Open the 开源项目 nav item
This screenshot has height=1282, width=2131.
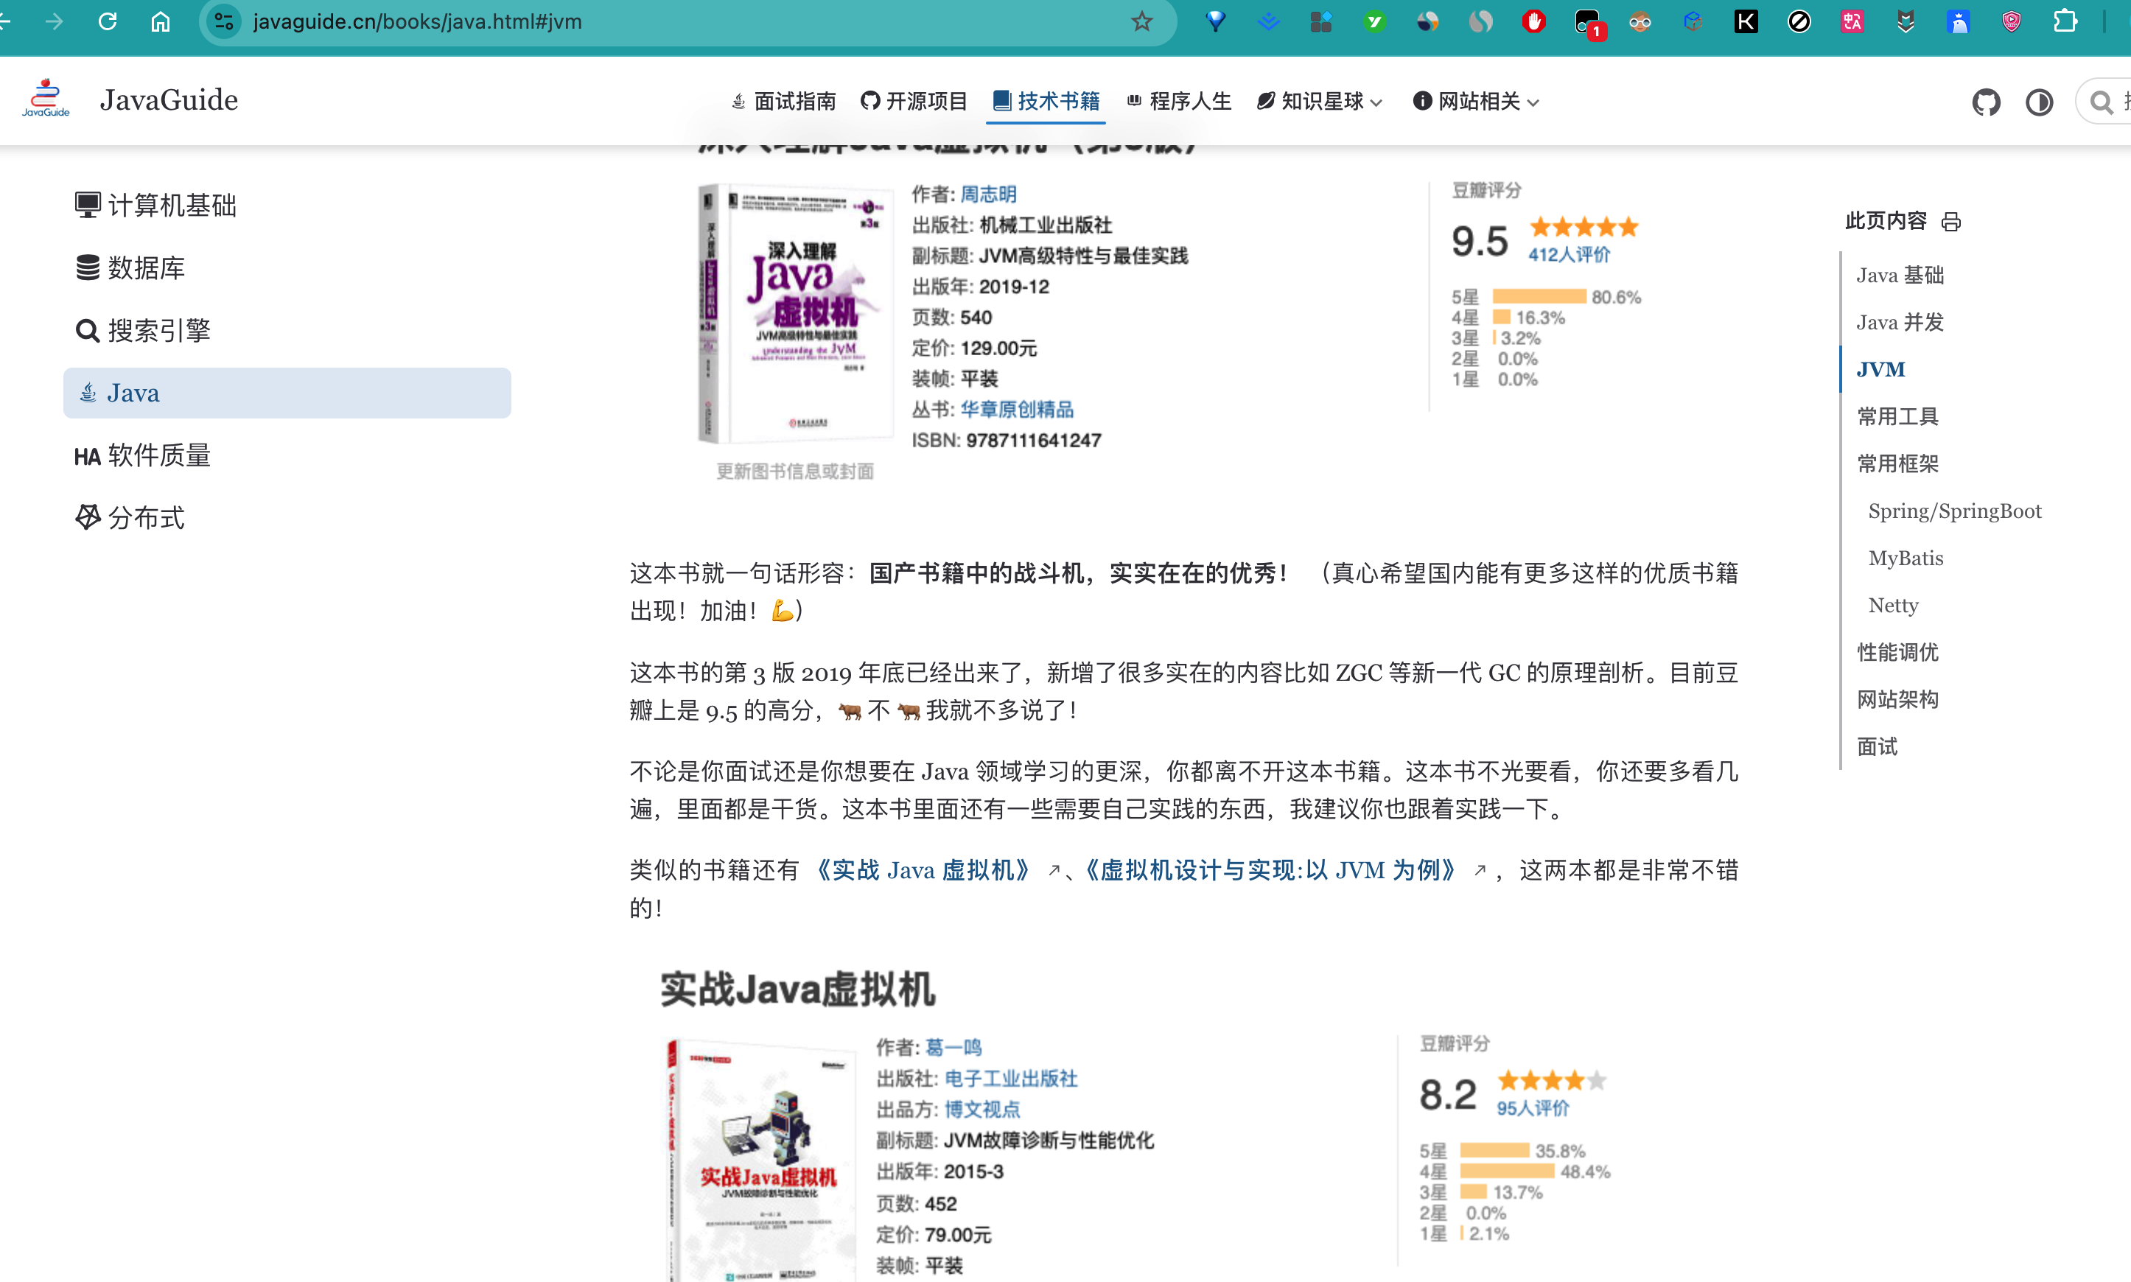coord(914,101)
